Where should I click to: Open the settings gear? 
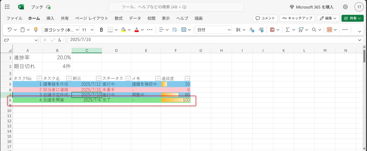pos(345,7)
